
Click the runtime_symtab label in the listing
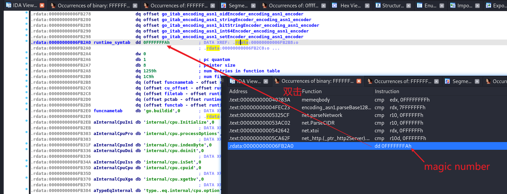tap(112, 43)
